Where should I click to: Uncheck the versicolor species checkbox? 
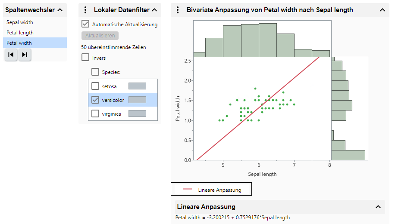coord(95,100)
